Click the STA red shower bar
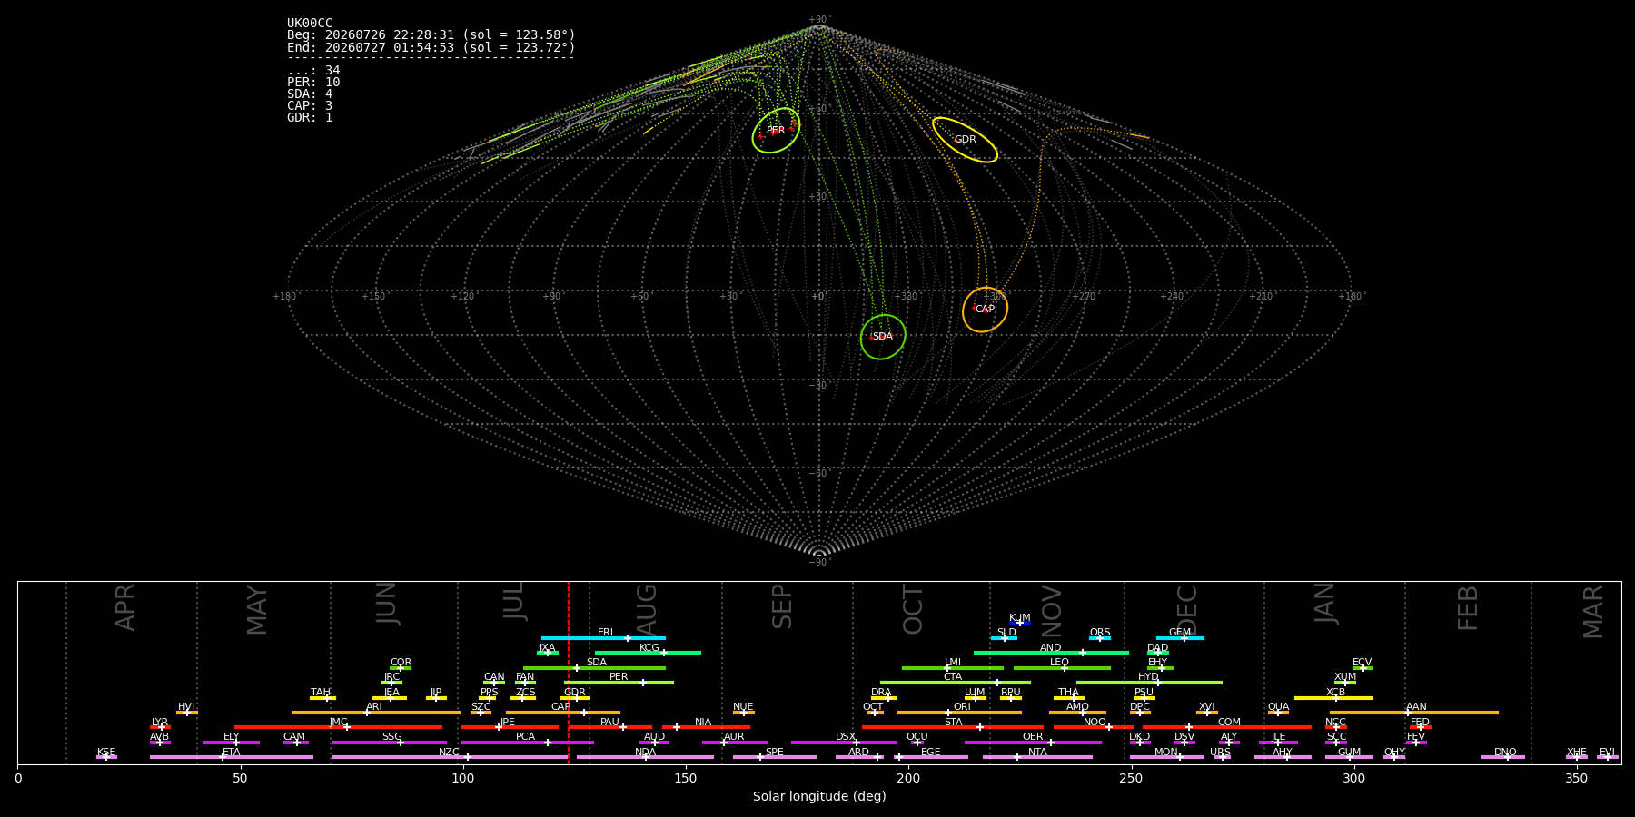 tap(953, 727)
